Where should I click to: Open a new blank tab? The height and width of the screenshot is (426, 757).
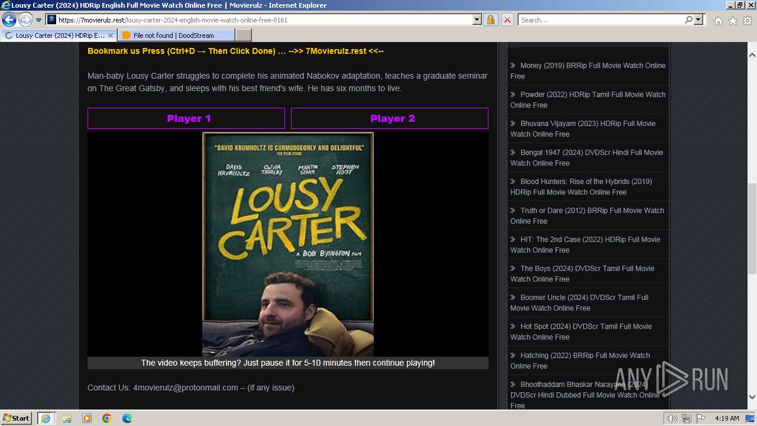coord(243,35)
